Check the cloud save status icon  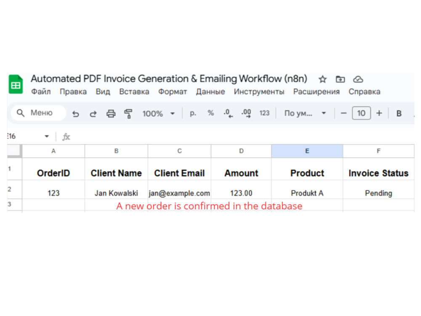[x=358, y=79]
